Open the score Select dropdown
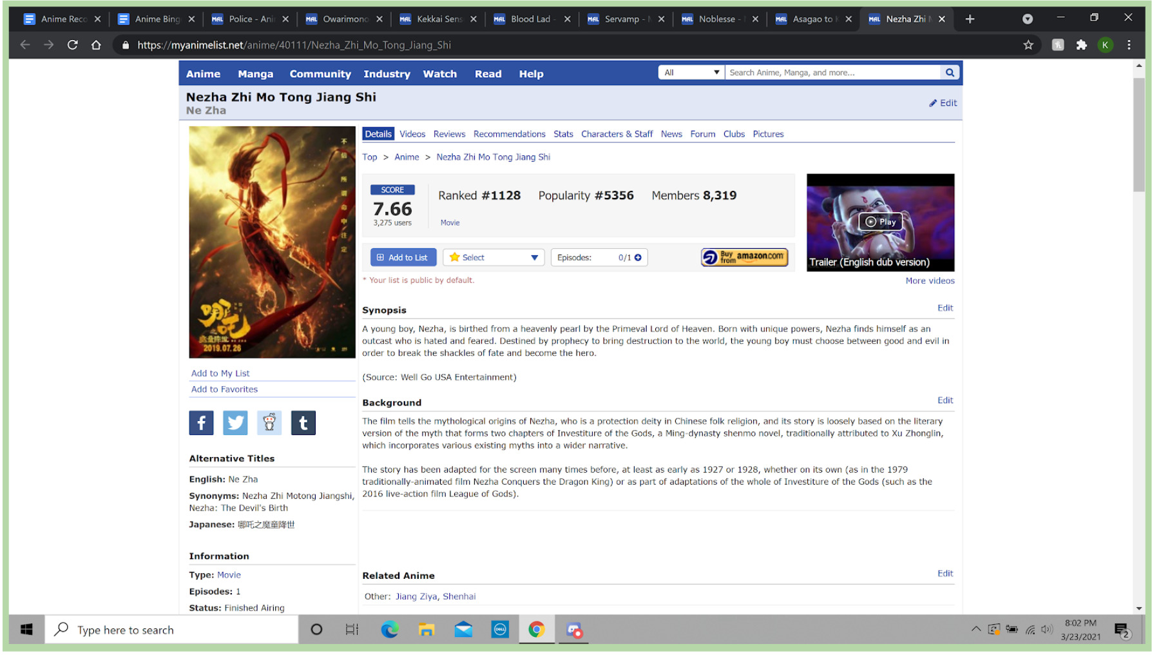1152x655 pixels. pos(494,258)
